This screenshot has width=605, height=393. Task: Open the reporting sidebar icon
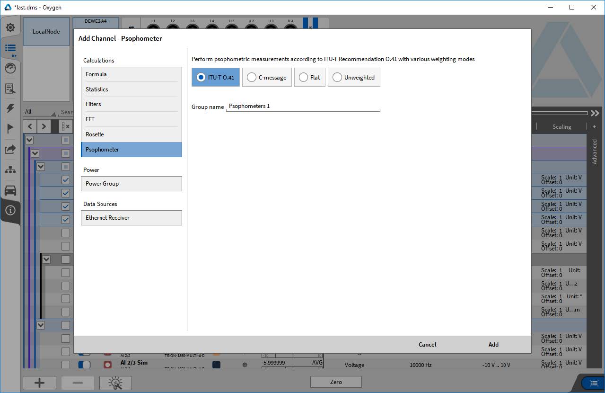(10, 89)
